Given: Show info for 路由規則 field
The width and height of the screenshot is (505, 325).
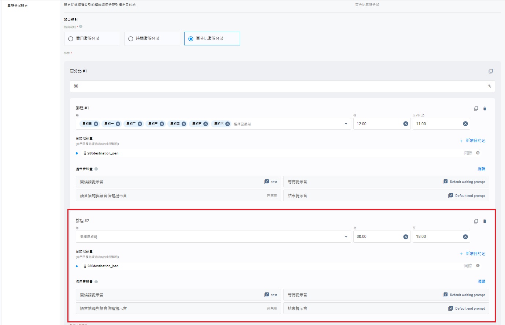Looking at the screenshot, I should click(x=81, y=26).
